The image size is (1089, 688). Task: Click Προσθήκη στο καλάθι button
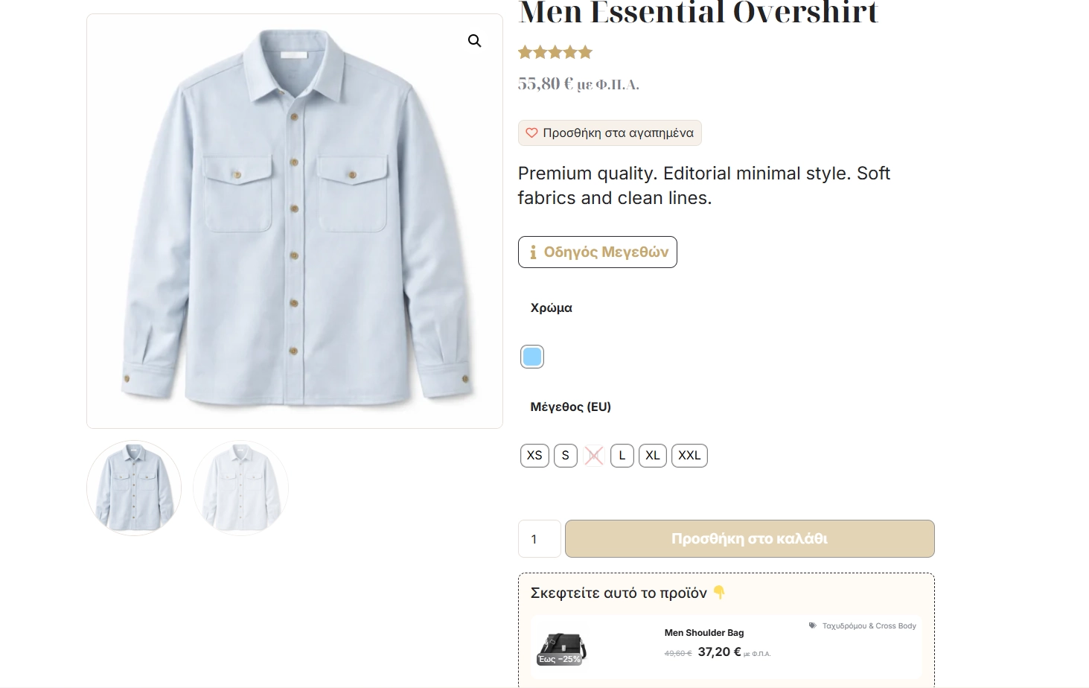[750, 539]
